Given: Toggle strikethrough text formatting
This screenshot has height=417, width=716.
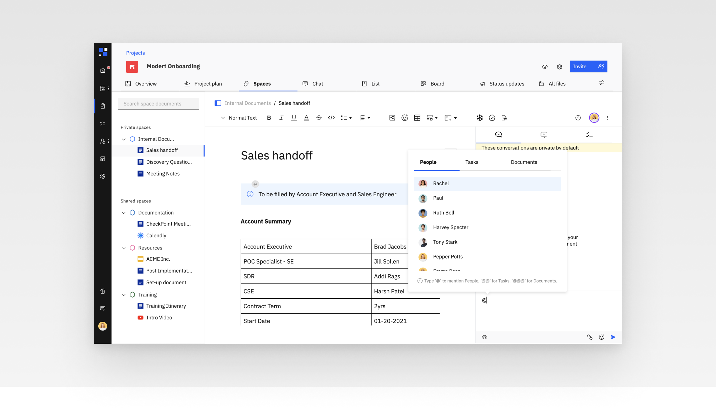Looking at the screenshot, I should (319, 118).
